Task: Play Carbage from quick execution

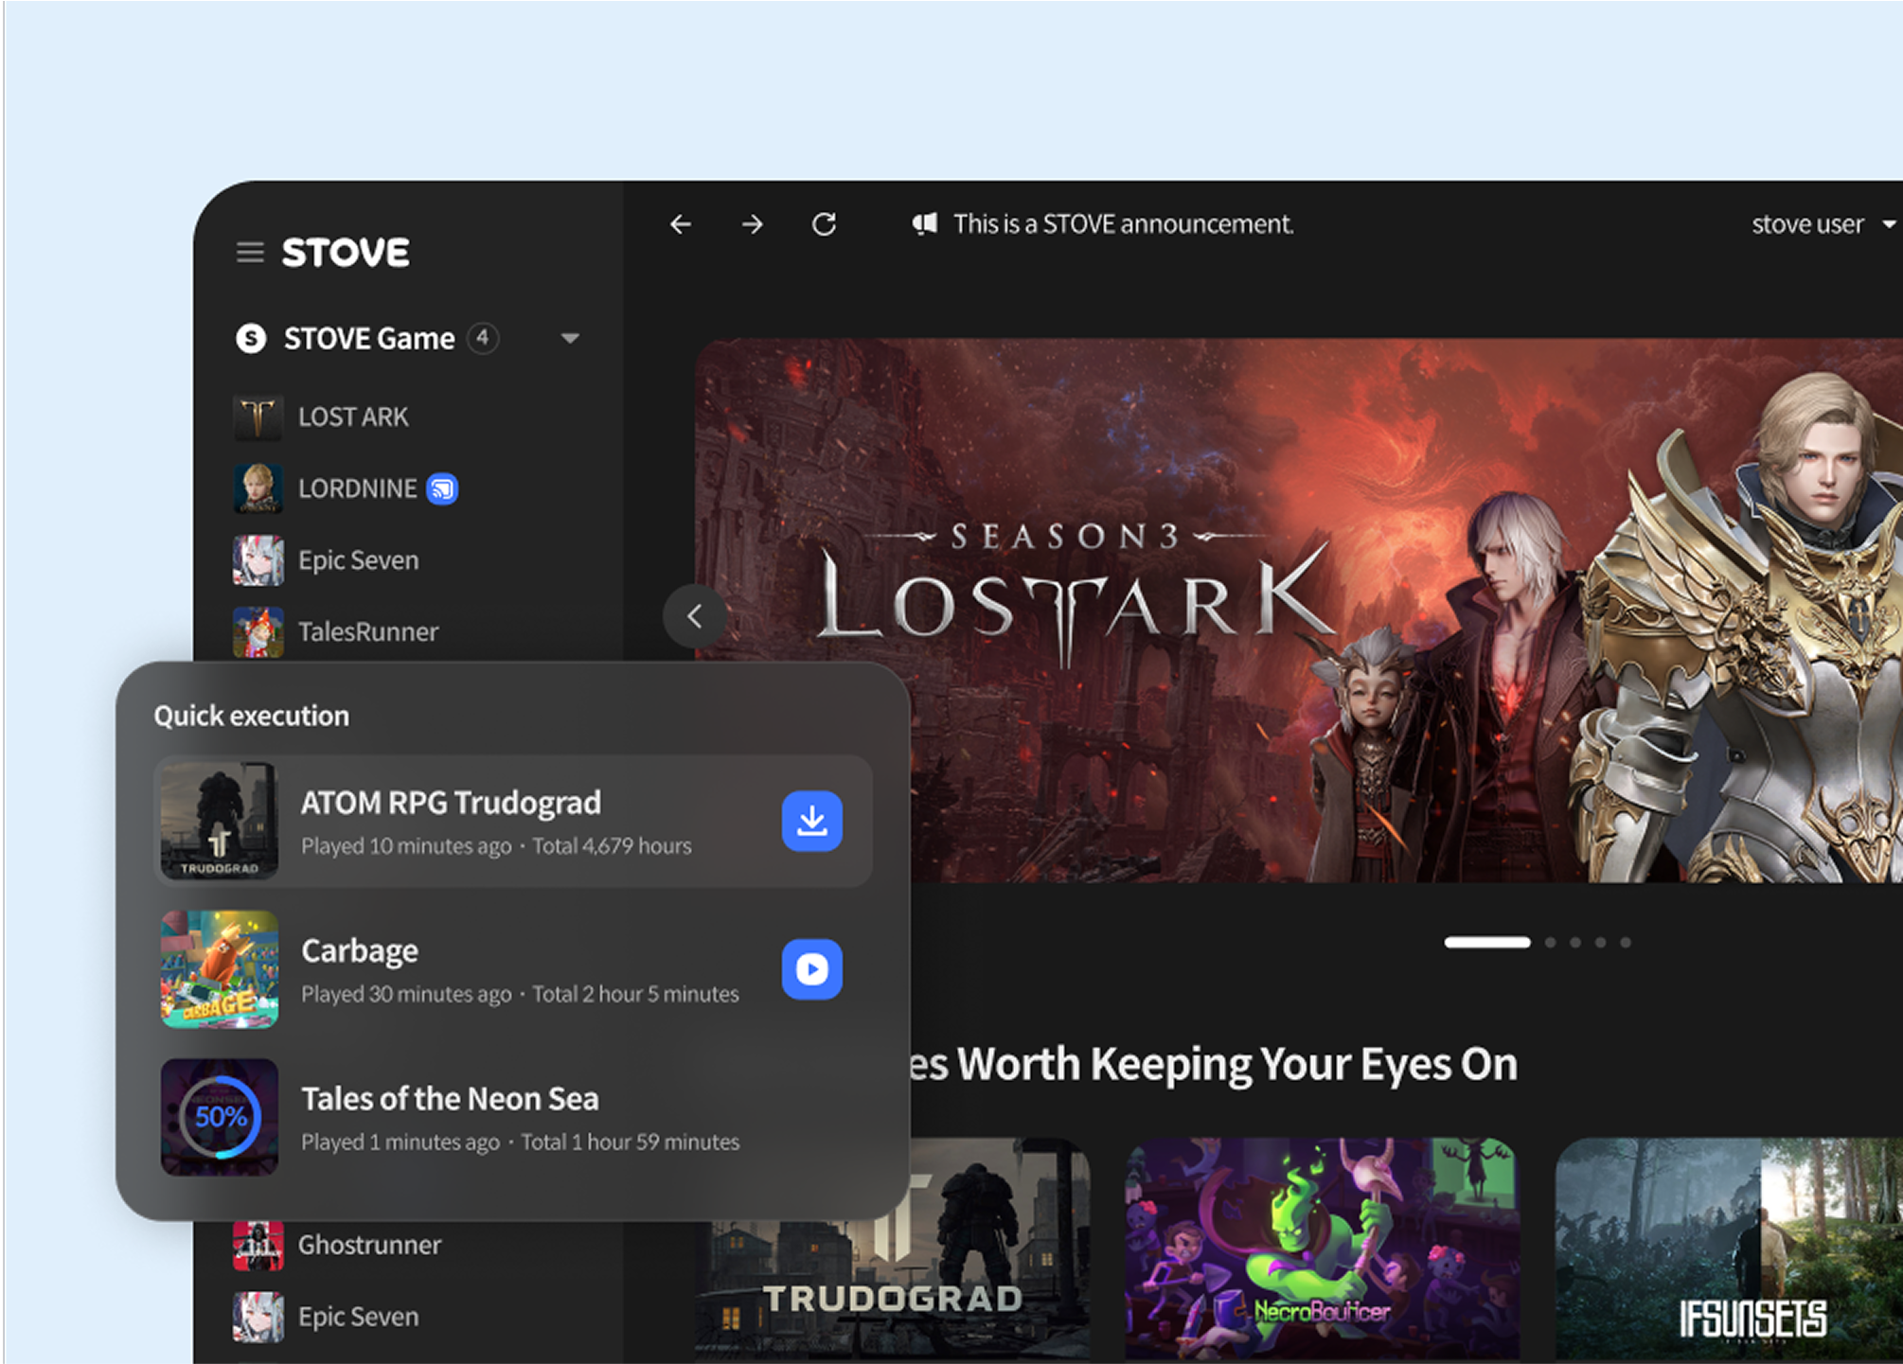Action: (x=811, y=968)
